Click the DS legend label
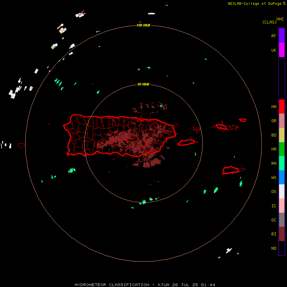This screenshot has height=287, width=287. tap(274, 191)
